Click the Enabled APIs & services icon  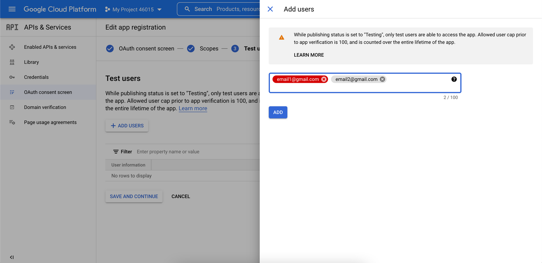point(12,47)
